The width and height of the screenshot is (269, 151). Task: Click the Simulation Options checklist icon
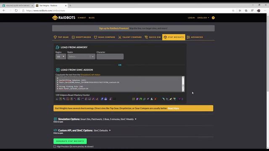pos(55,119)
